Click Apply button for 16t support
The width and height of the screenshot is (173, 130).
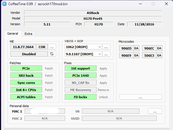point(103,68)
